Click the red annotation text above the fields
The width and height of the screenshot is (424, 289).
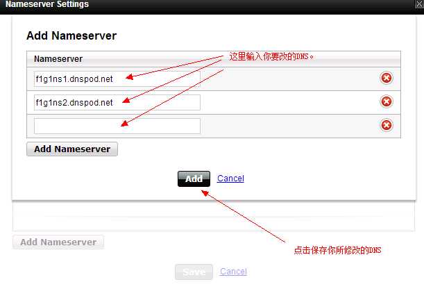point(271,56)
